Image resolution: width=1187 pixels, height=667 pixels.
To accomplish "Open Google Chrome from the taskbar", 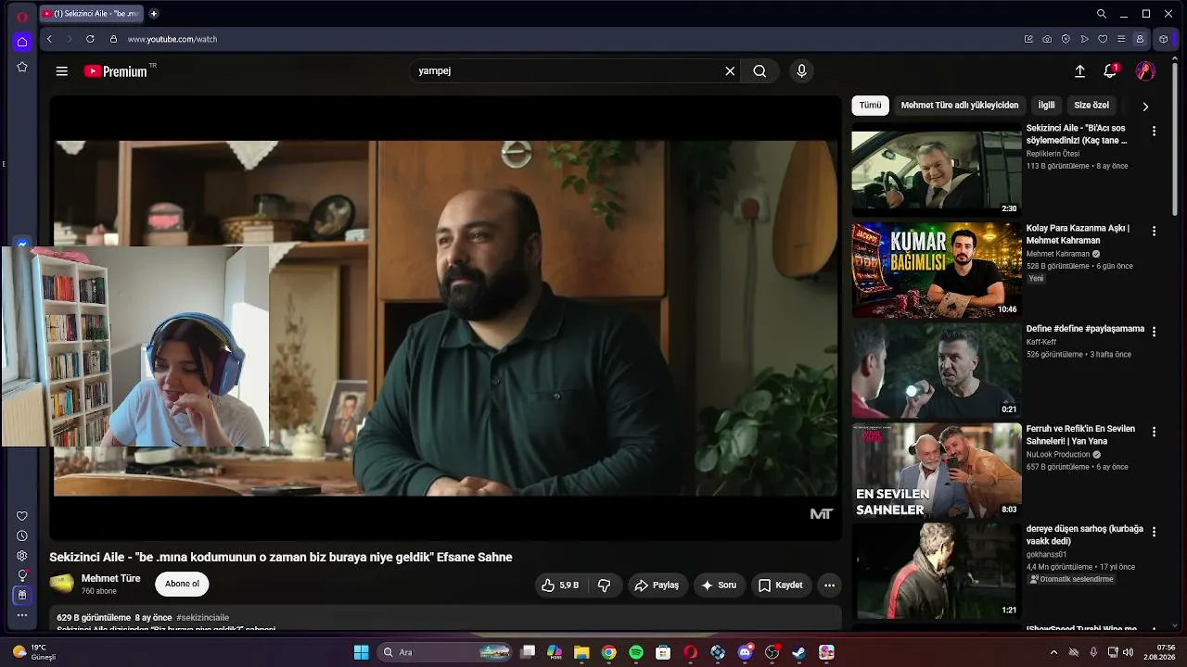I will pos(608,652).
